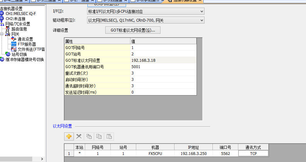Screen dimensions: 306x162
Task: Select 站号切换 in the tree
Action: (x=19, y=54)
